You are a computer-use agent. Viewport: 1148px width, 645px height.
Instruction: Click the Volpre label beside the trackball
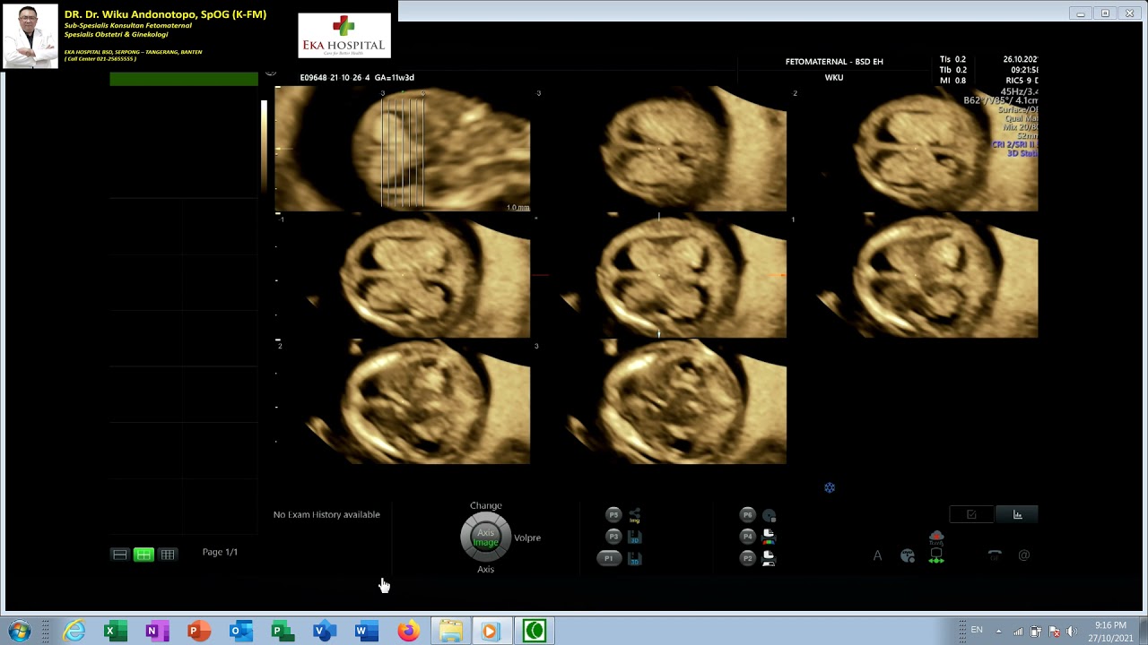[527, 537]
